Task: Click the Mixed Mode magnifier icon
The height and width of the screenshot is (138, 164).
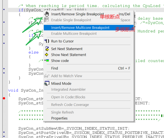Action: pyautogui.click(x=47, y=83)
